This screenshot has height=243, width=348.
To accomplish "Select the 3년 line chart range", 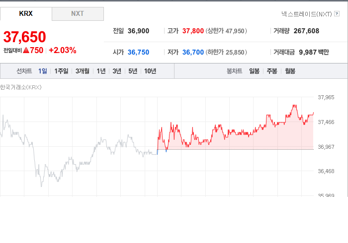I will pyautogui.click(x=117, y=71).
